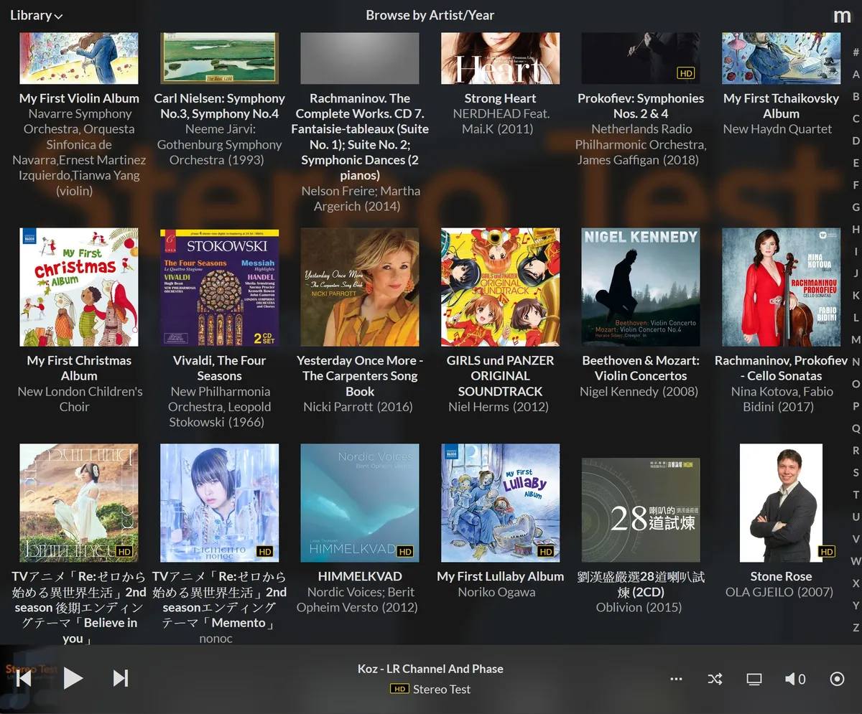Open Stone Rose album cover
The image size is (862, 714).
click(781, 503)
